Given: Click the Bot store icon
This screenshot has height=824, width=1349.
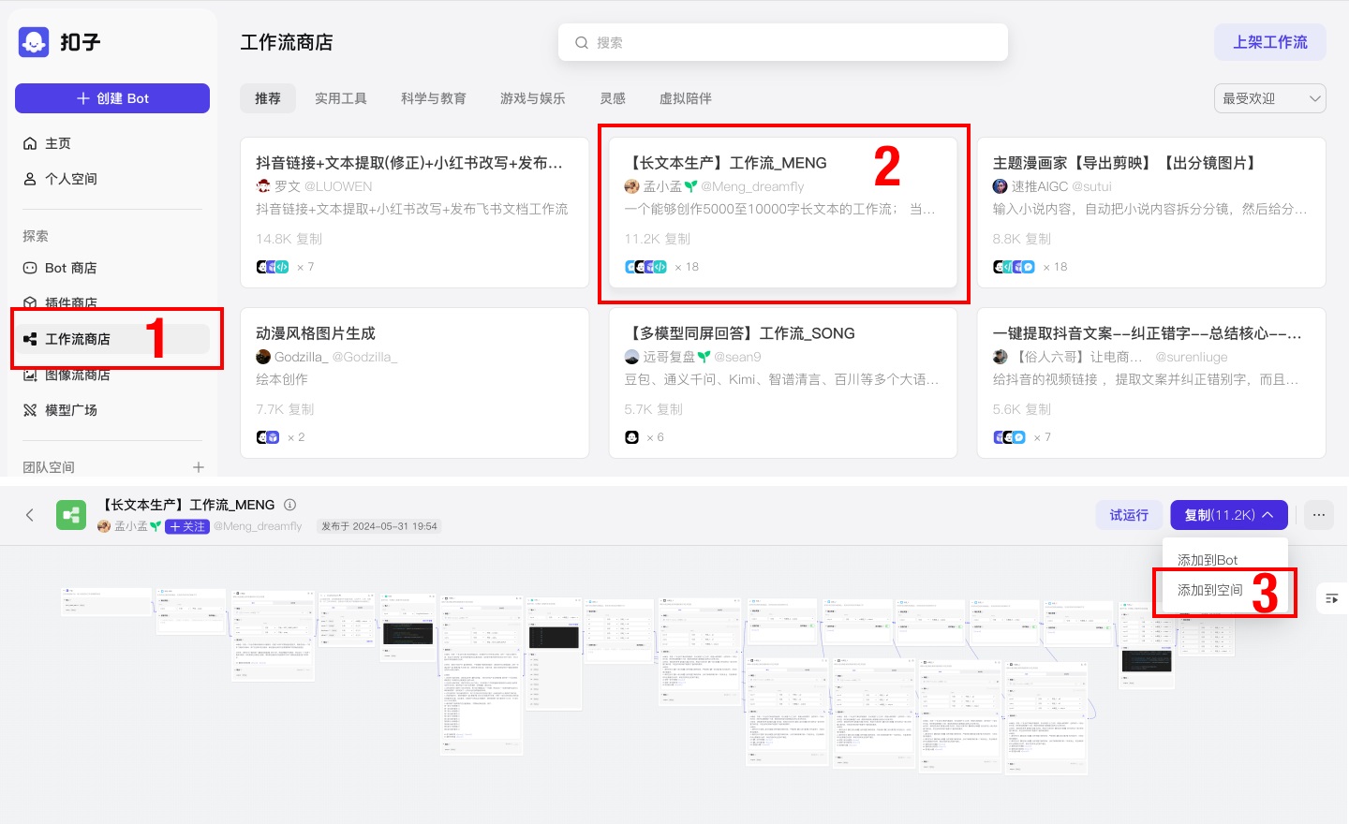Looking at the screenshot, I should tap(30, 268).
